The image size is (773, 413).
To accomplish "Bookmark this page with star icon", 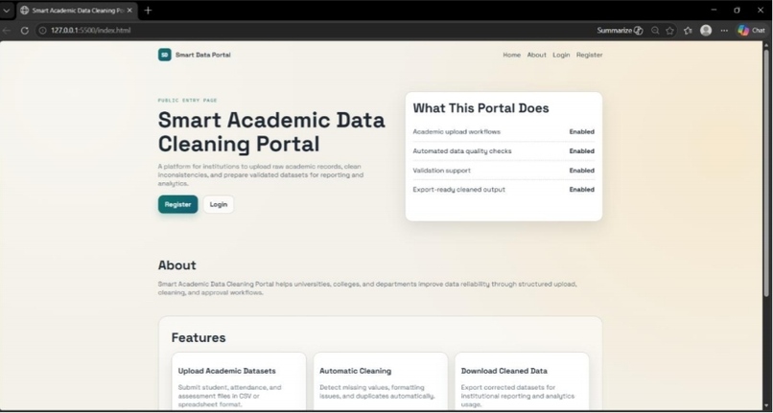I will tap(669, 31).
